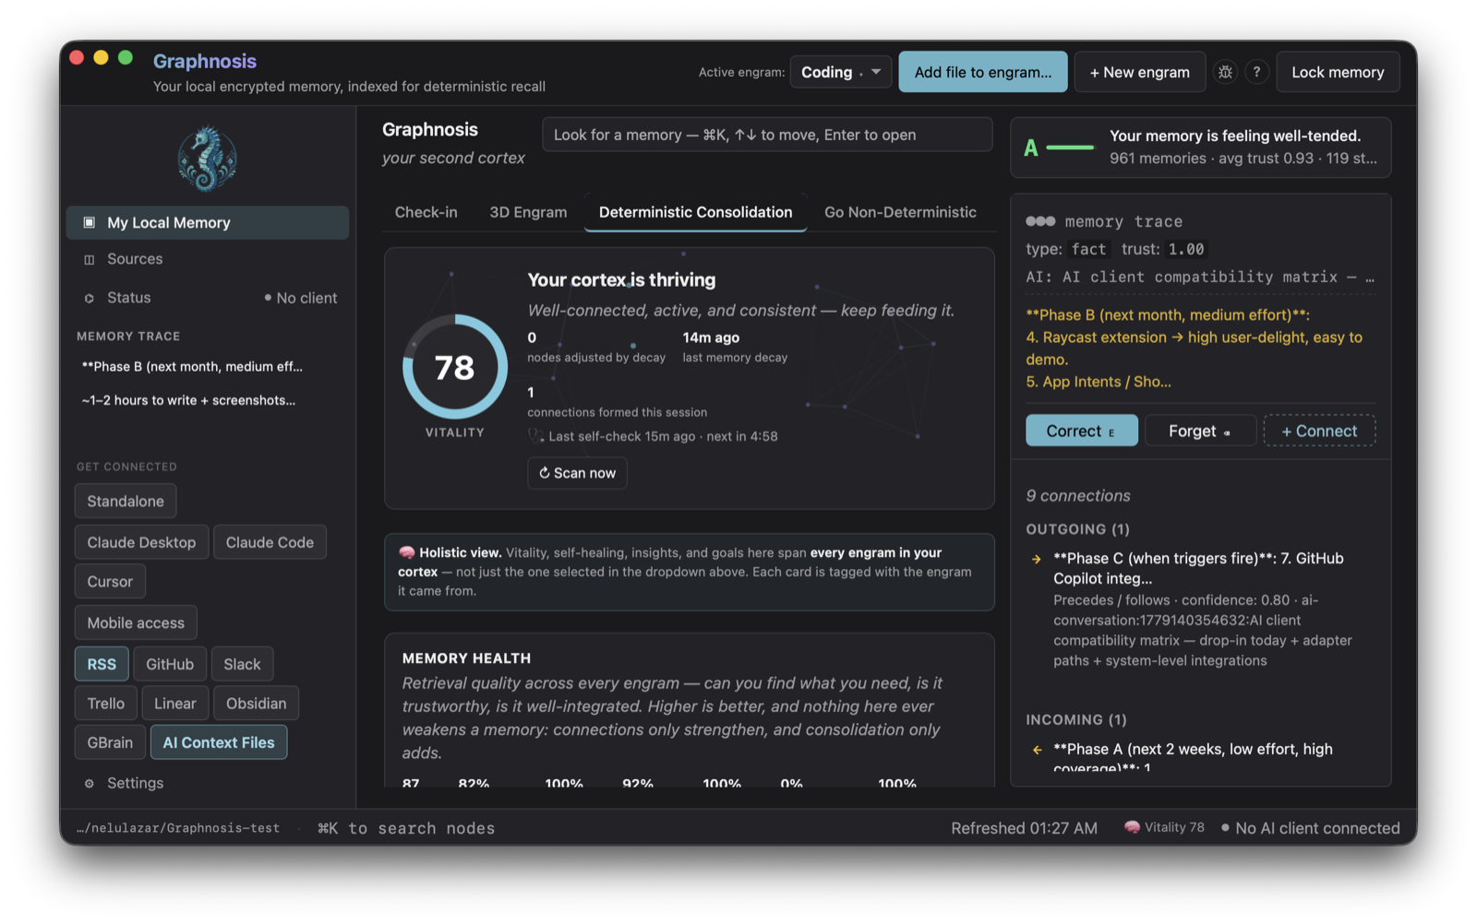Click the type: fact label
The height and width of the screenshot is (924, 1477).
[x=1067, y=249]
